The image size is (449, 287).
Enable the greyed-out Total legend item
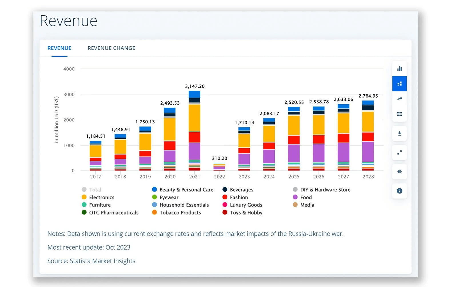(95, 190)
